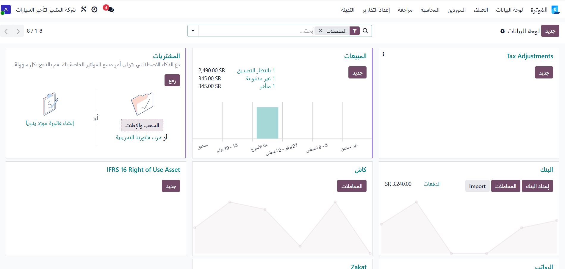Click إنشاء فاتورة مورّد يدوياً link

50,123
